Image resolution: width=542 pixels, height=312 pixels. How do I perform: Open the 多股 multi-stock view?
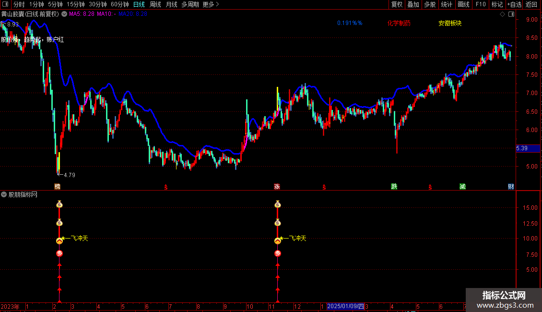[x=430, y=4]
